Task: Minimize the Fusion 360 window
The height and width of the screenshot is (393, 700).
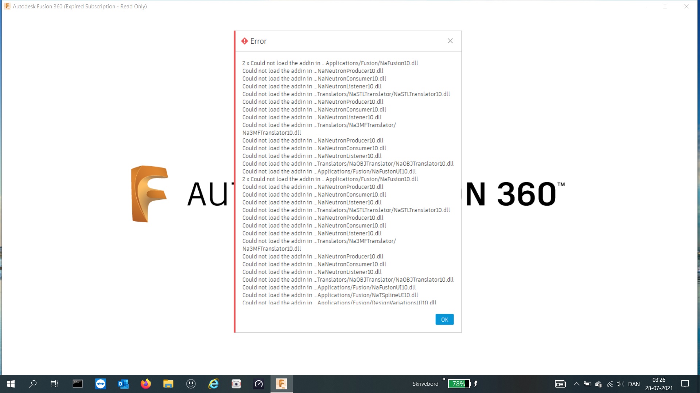Action: click(644, 6)
